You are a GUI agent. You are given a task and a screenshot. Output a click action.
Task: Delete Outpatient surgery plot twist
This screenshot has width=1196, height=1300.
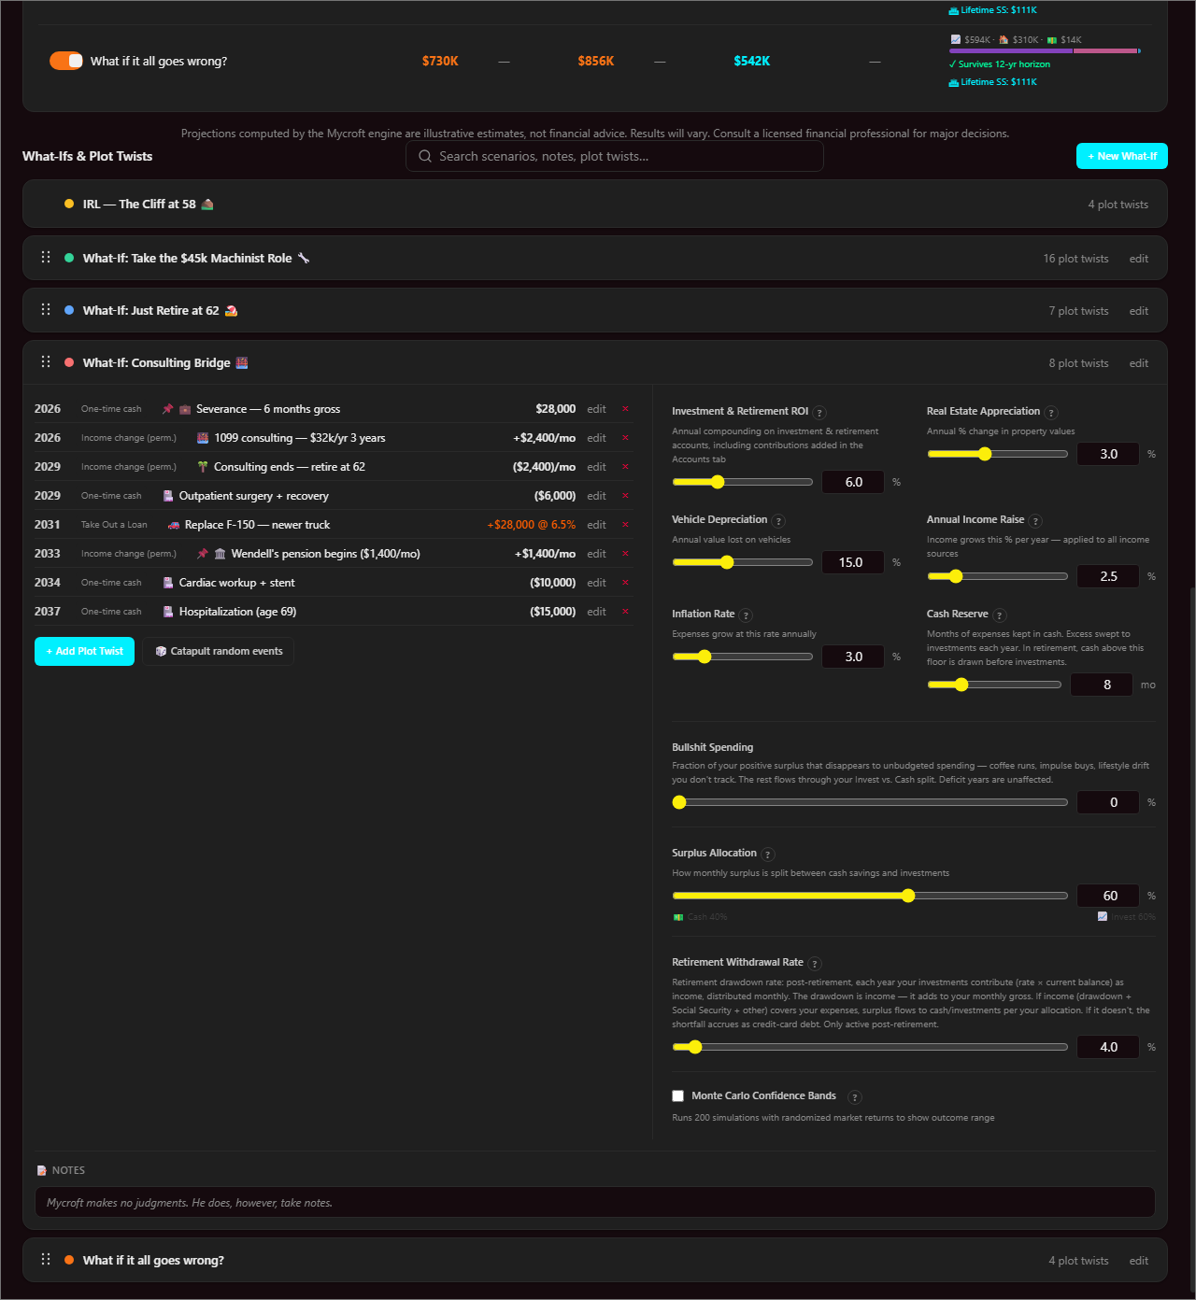[625, 496]
